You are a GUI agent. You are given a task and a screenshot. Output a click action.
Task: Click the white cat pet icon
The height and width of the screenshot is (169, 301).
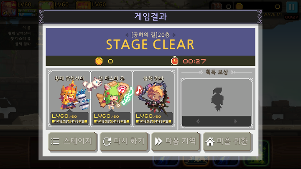click(93, 84)
